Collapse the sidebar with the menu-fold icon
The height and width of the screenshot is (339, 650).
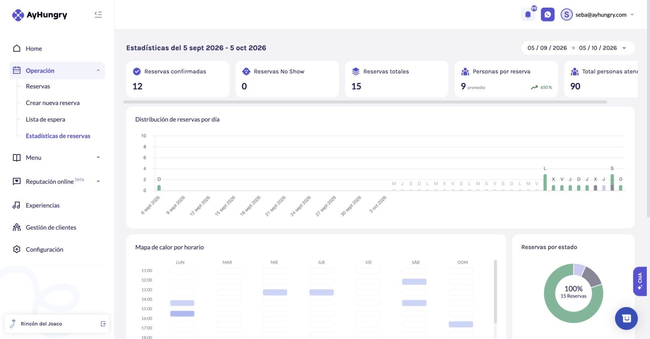[98, 15]
